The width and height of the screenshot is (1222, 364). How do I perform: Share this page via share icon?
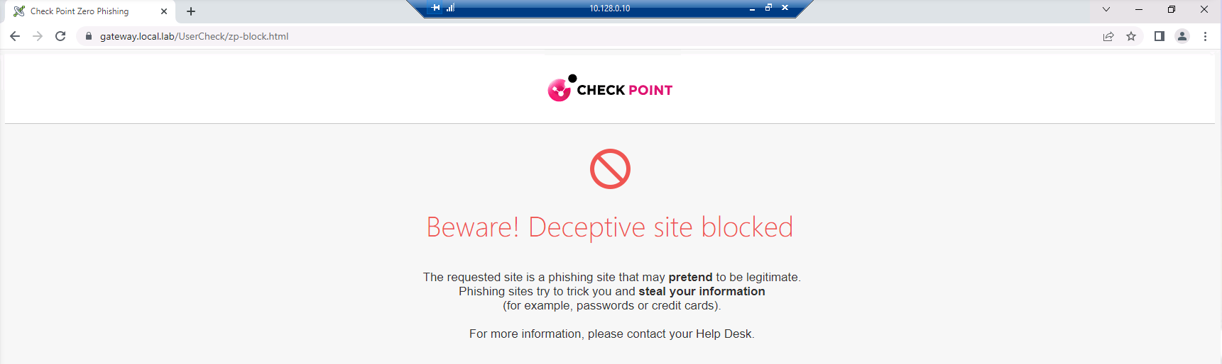(x=1108, y=36)
